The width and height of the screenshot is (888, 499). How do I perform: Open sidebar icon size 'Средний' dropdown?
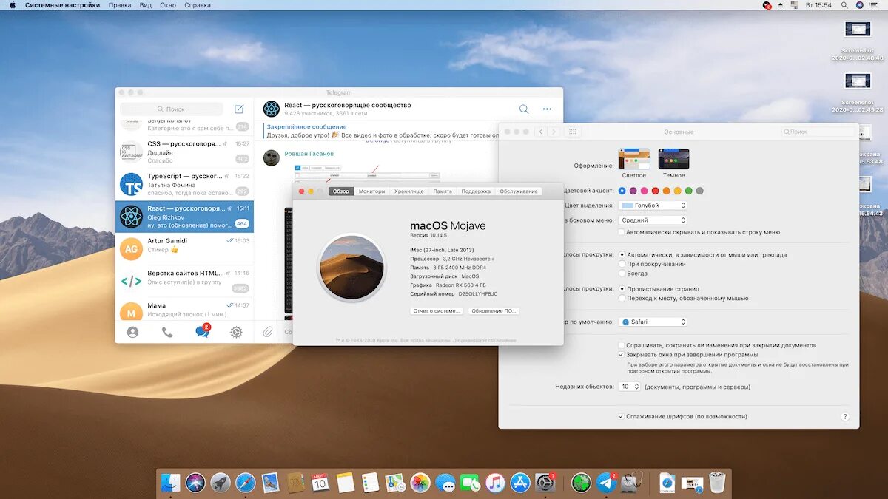click(x=653, y=220)
